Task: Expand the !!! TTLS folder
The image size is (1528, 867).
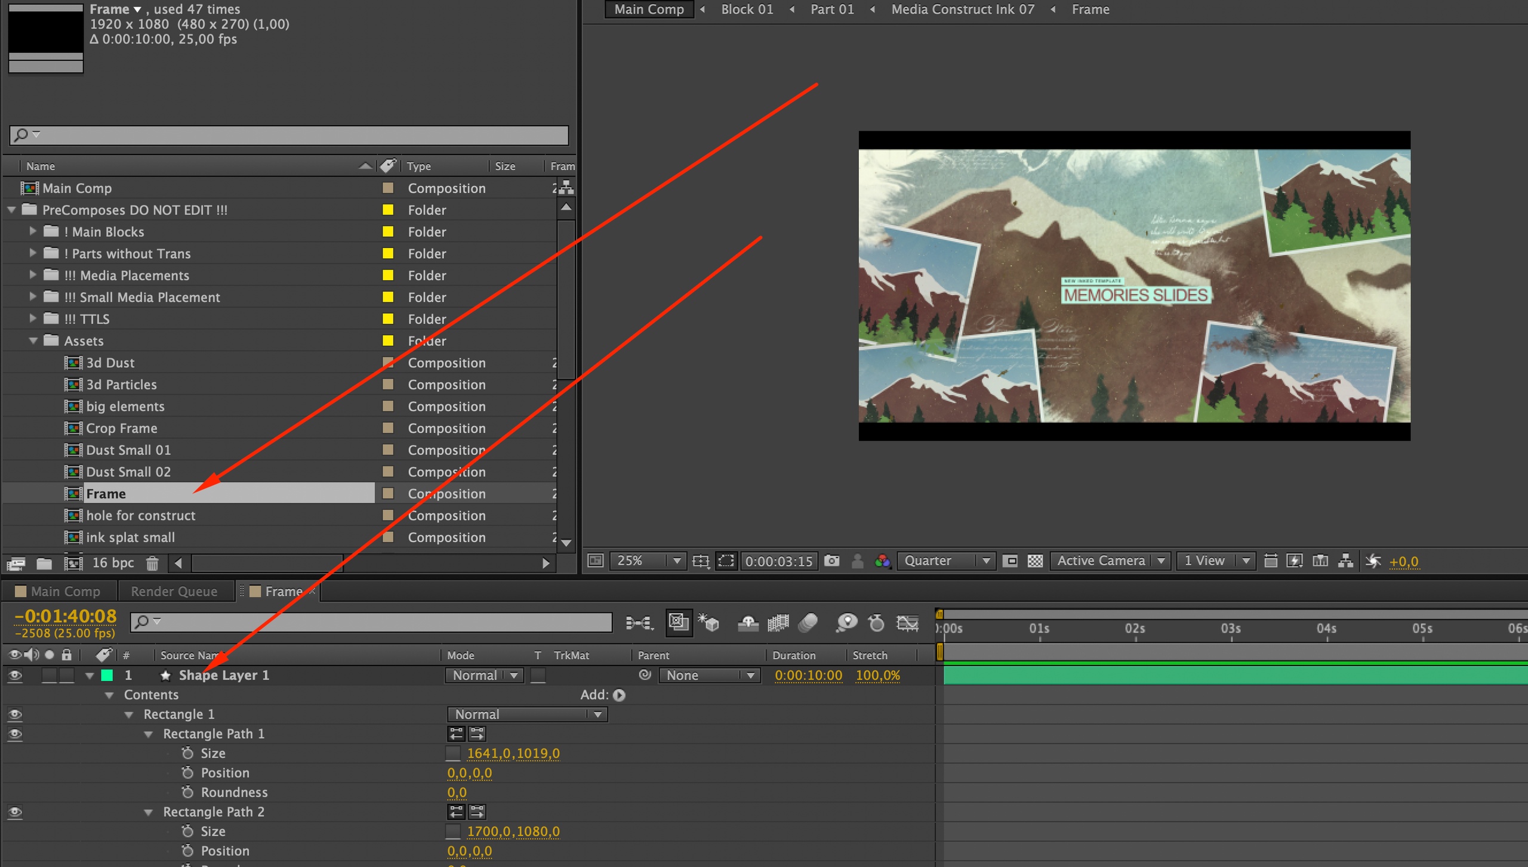Action: tap(33, 318)
